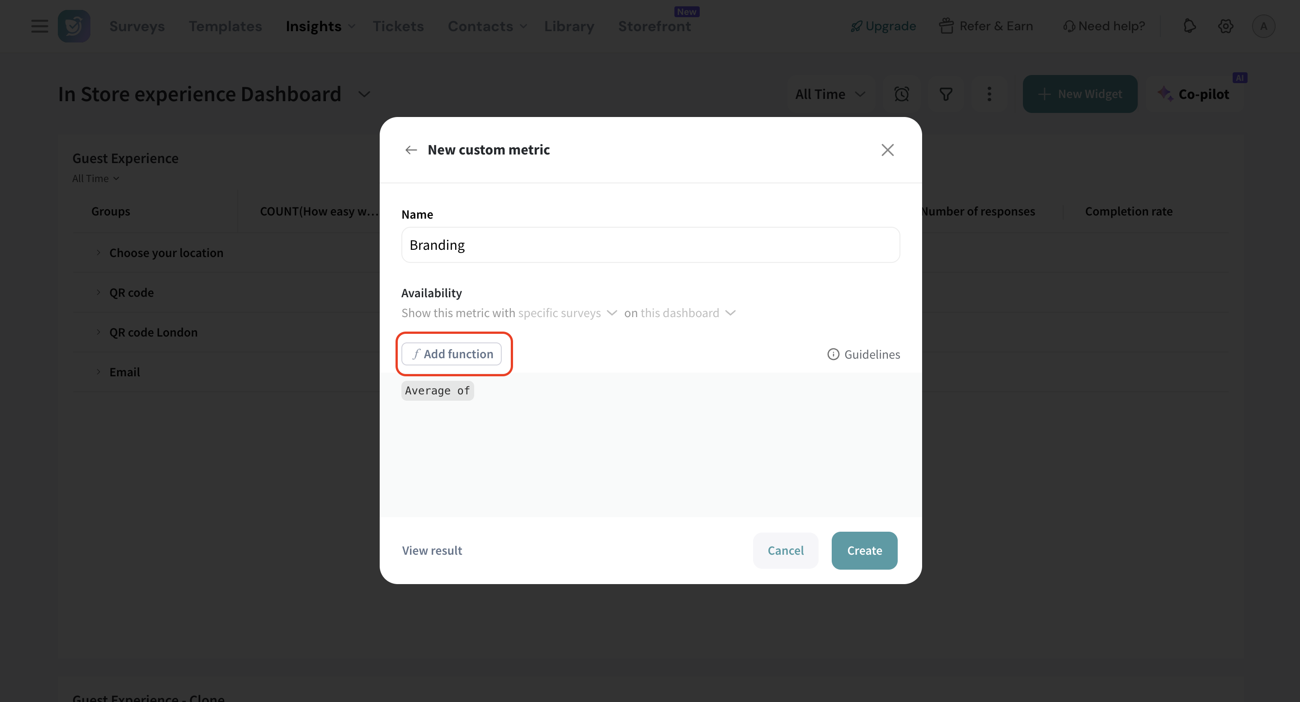Screen dimensions: 1300x702
Task: Close the New custom metric dialog
Action: pyautogui.click(x=887, y=150)
